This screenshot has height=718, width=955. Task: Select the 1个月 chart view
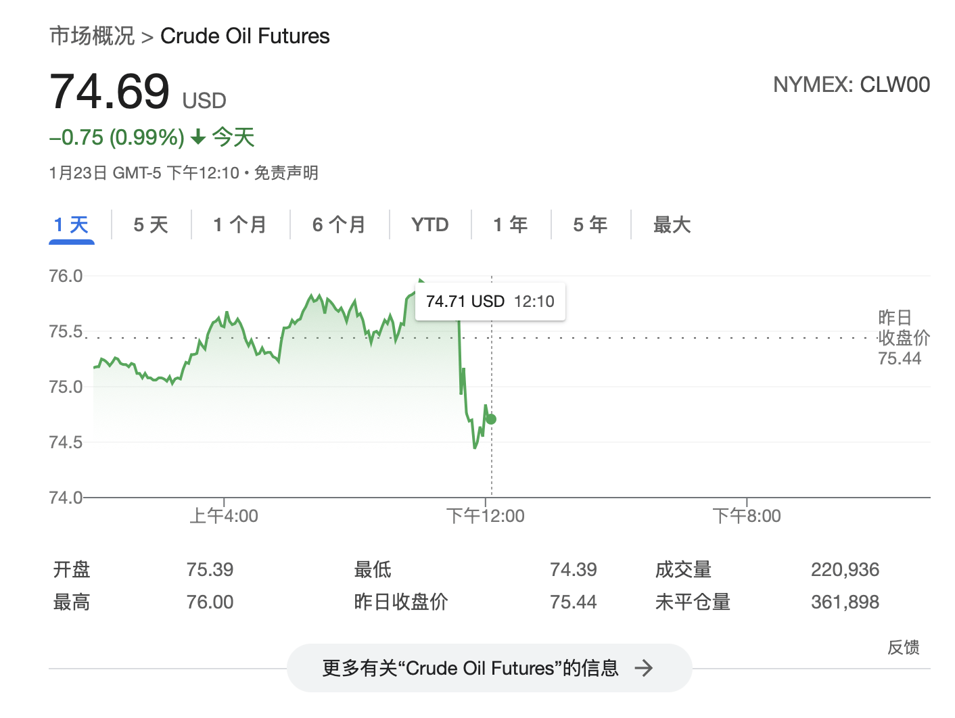[x=239, y=224]
